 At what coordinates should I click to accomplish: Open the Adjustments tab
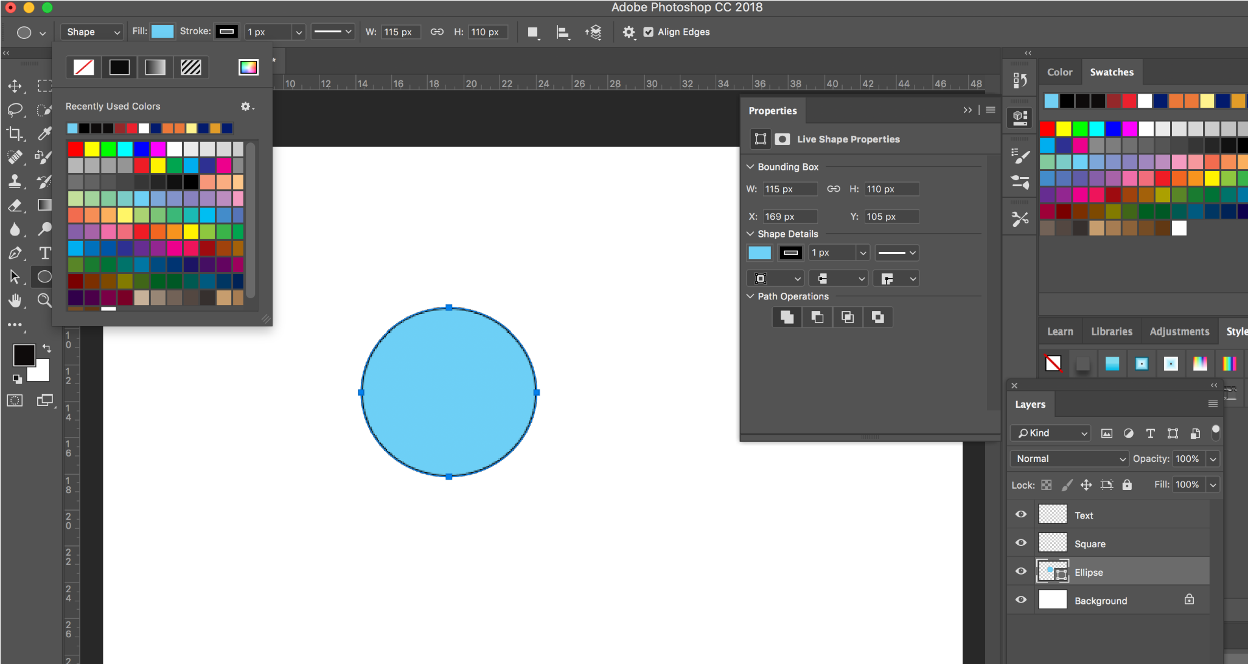[1179, 332]
